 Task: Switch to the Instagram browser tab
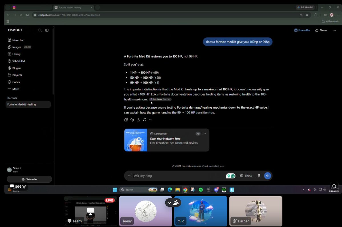[32, 7]
